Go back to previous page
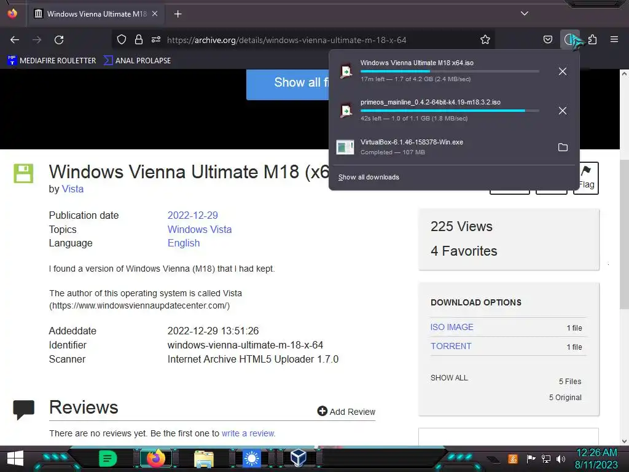 pos(15,40)
